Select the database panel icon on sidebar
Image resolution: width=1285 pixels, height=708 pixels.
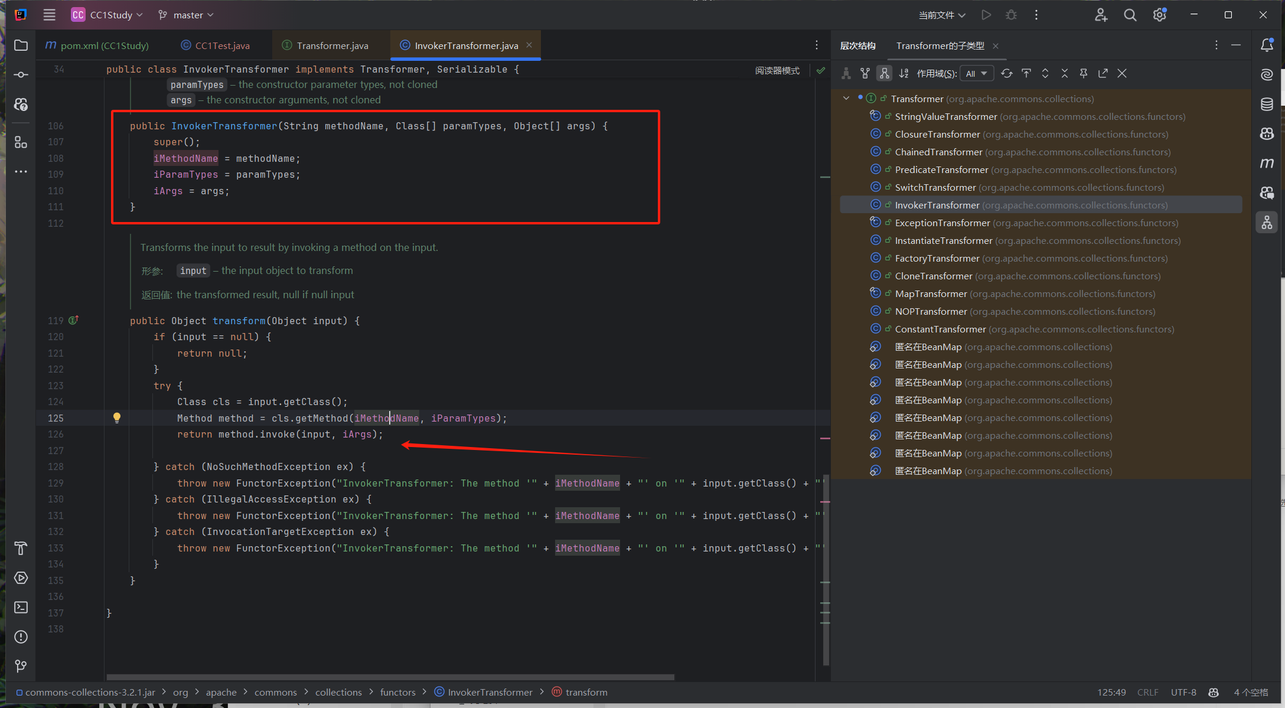tap(1268, 104)
